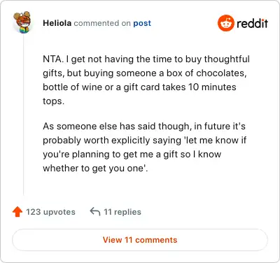This screenshot has height=263, width=280.
Task: Click the line 'As someone else has said though'
Action: [144, 127]
